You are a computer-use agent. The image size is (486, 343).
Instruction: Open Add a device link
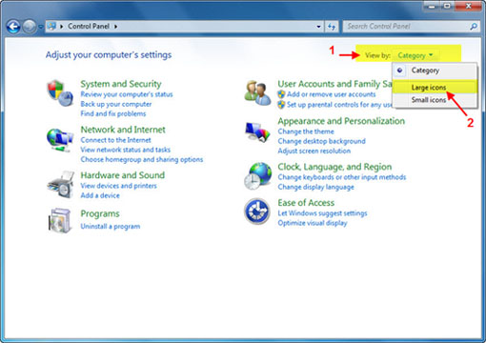100,195
